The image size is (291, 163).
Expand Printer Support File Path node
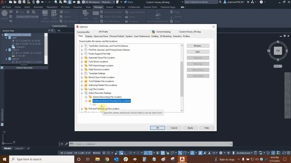pyautogui.click(x=82, y=54)
